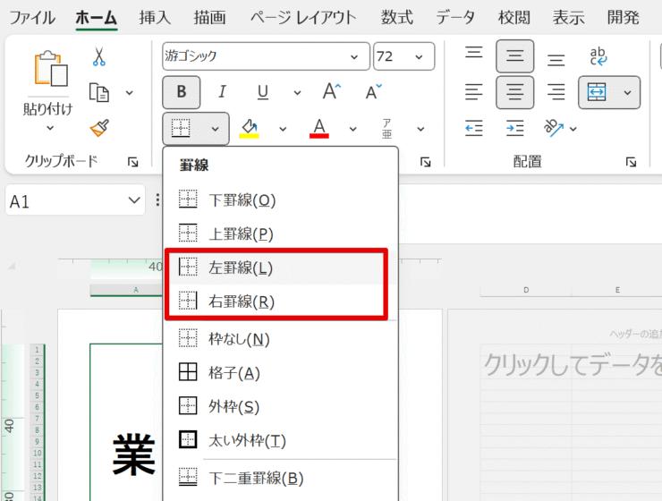
Task: Expand the merge cells dropdown arrow
Action: pos(627,92)
